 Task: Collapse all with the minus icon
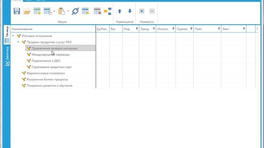152,11
